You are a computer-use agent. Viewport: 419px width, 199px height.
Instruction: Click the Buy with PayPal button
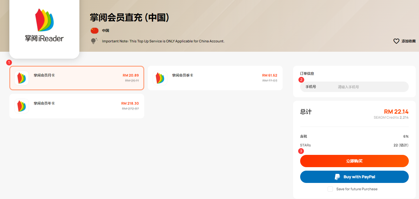[354, 177]
